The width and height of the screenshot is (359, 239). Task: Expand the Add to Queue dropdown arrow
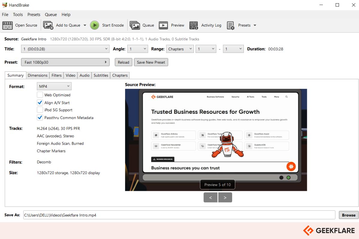[x=85, y=25]
